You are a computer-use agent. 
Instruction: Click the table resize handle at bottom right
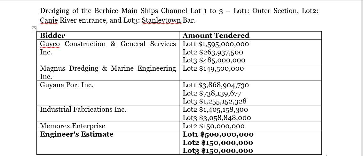[x=324, y=155]
